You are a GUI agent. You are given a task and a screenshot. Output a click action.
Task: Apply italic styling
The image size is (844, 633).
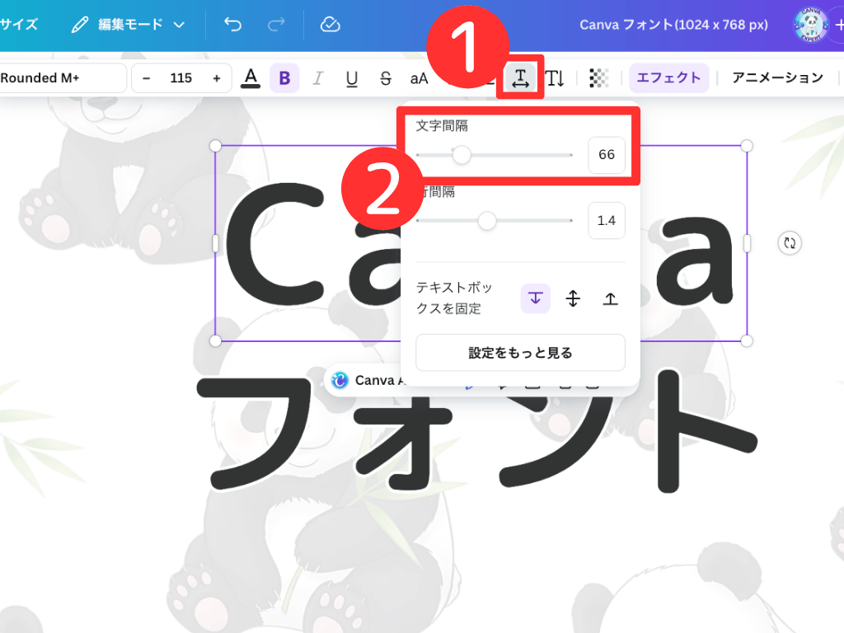[x=317, y=77]
